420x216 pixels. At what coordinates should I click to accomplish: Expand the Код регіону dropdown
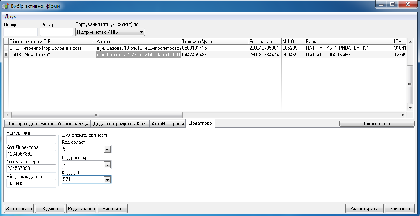(x=107, y=165)
